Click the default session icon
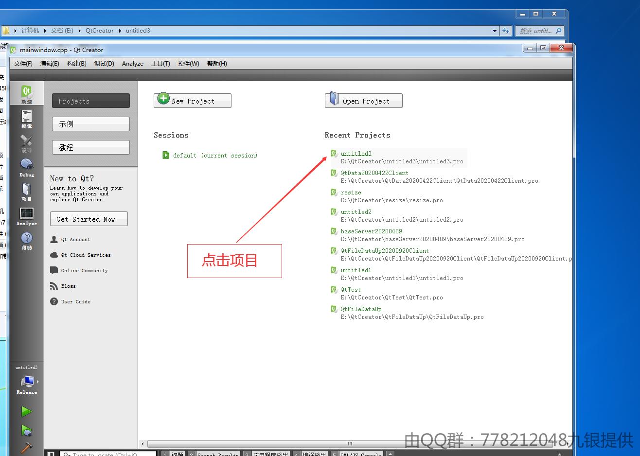The width and height of the screenshot is (640, 456). point(166,155)
